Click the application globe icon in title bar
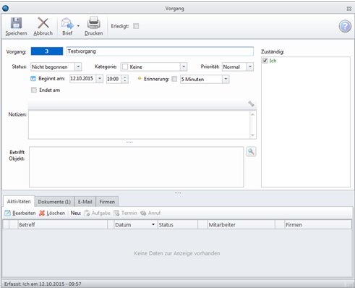355x288 pixels. pyautogui.click(x=6, y=9)
